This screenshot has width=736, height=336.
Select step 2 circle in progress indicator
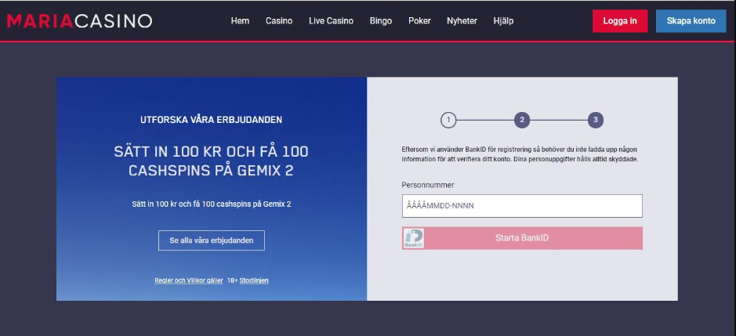pyautogui.click(x=522, y=120)
